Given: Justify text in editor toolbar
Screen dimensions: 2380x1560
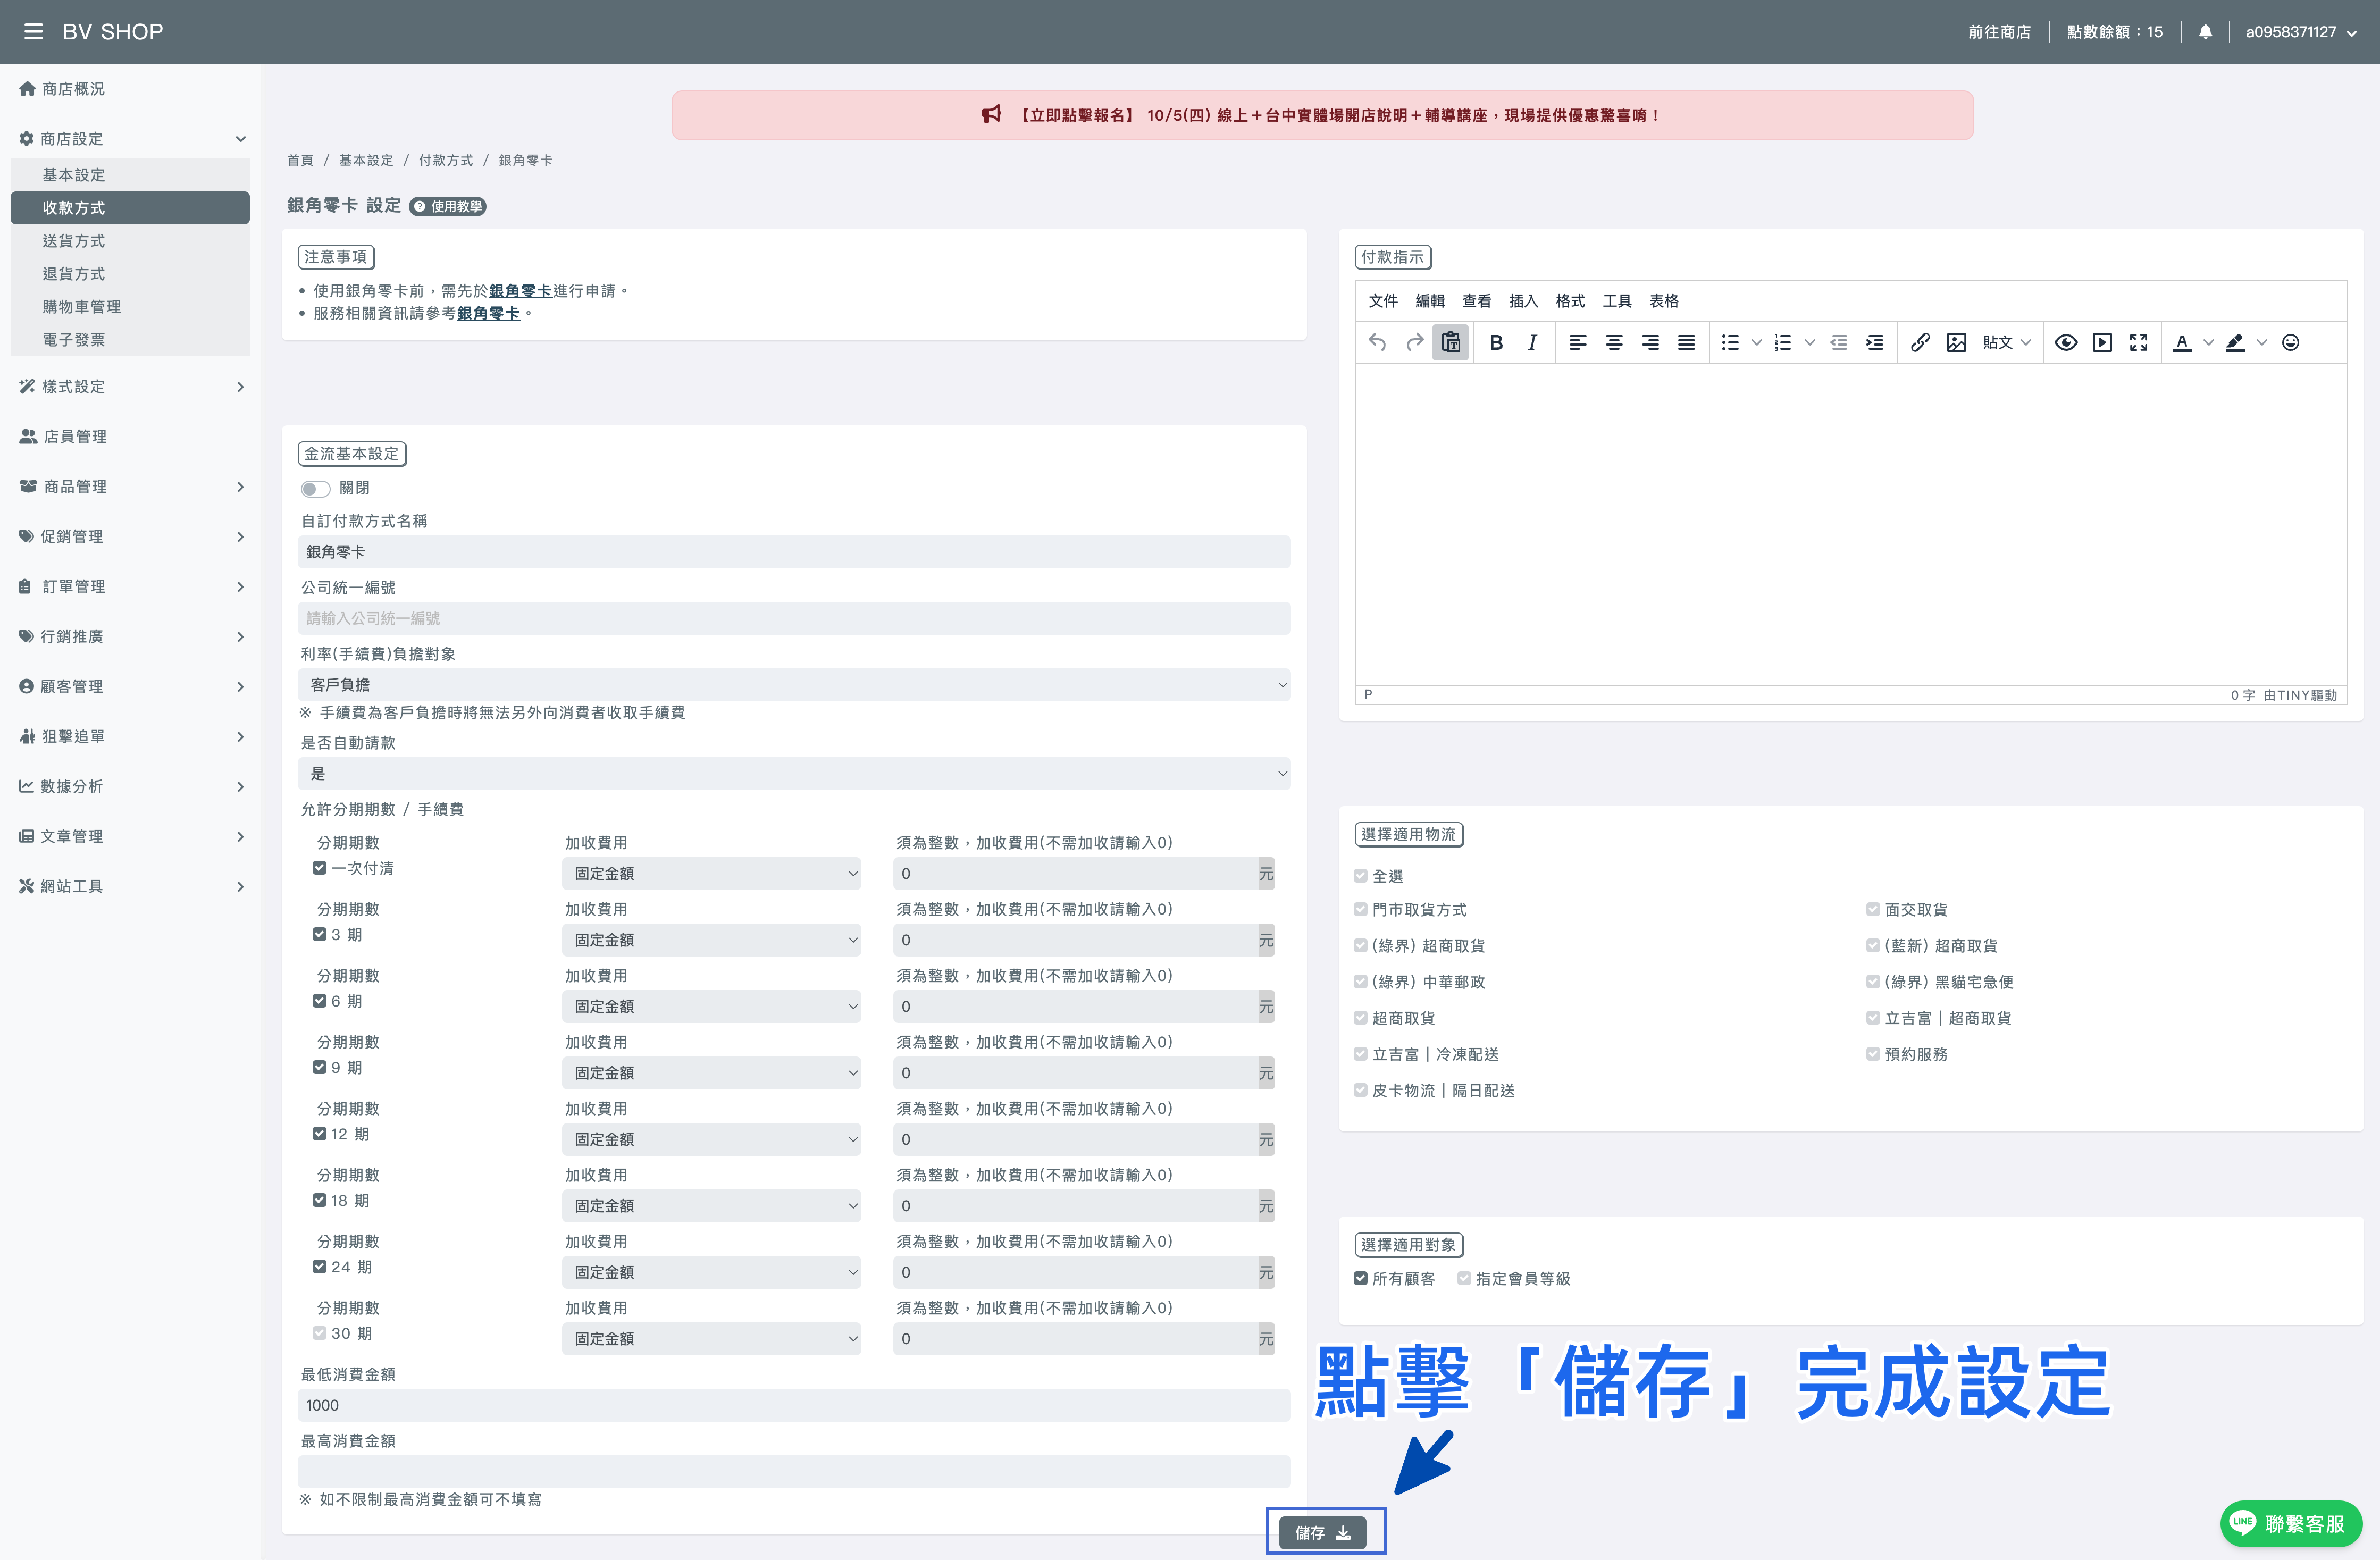Looking at the screenshot, I should click(x=1686, y=343).
